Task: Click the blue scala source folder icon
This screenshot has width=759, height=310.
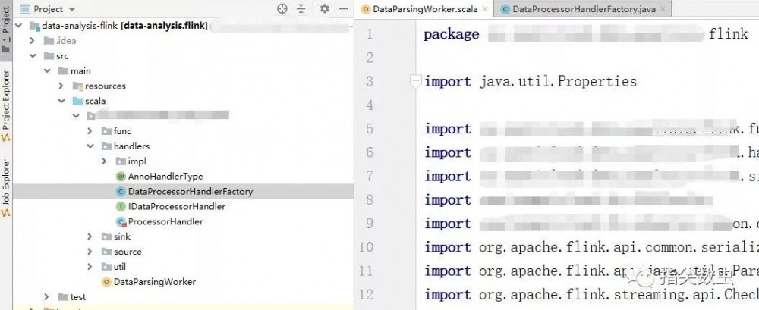Action: coord(78,101)
